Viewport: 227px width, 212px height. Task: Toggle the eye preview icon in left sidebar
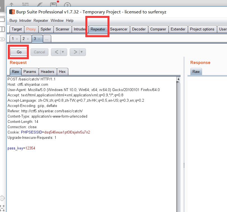click(2, 39)
